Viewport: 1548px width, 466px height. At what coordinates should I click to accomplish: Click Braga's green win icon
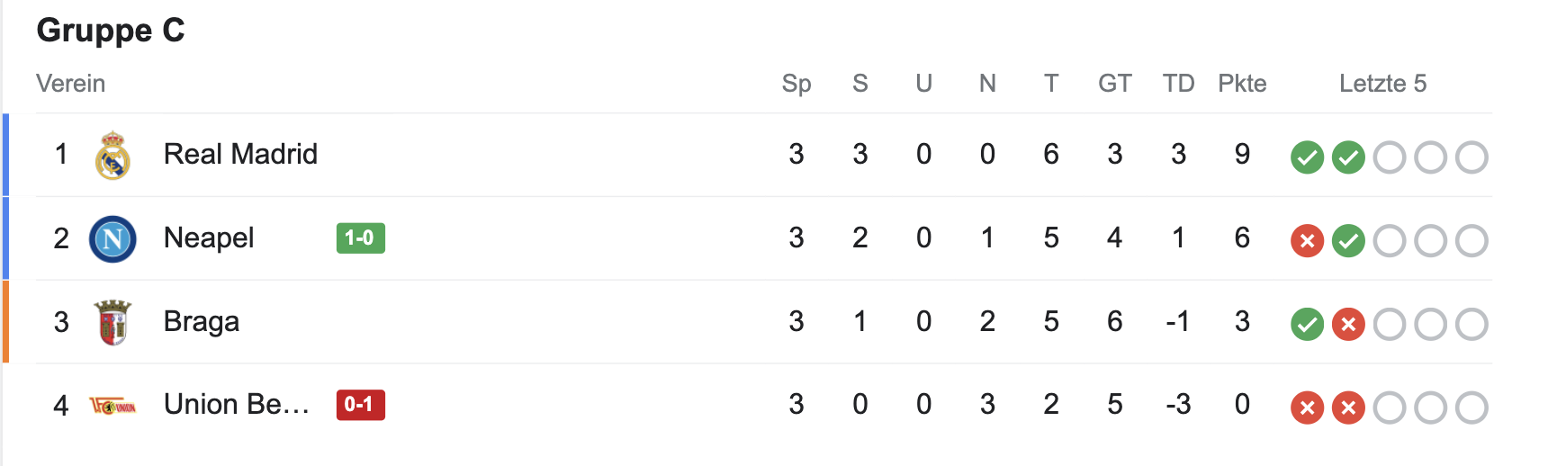click(x=1307, y=325)
